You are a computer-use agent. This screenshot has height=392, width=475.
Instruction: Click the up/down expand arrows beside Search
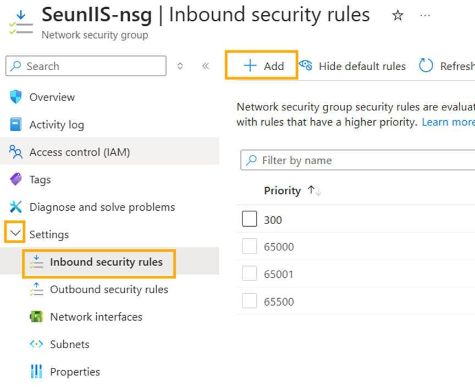[180, 66]
